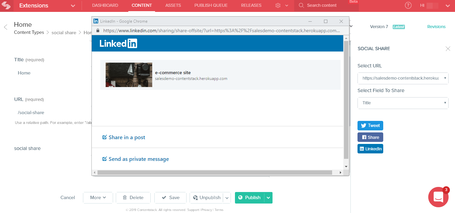Click the e-commerce site title text
The width and height of the screenshot is (455, 213).
coord(173,72)
